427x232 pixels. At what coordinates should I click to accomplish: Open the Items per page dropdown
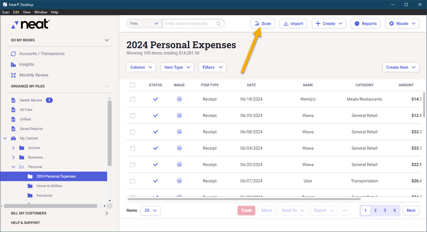(x=150, y=210)
